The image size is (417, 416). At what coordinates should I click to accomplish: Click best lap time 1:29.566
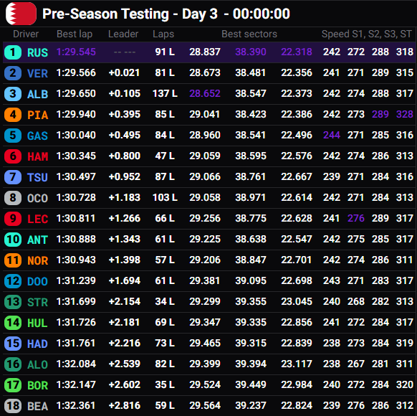(x=76, y=72)
